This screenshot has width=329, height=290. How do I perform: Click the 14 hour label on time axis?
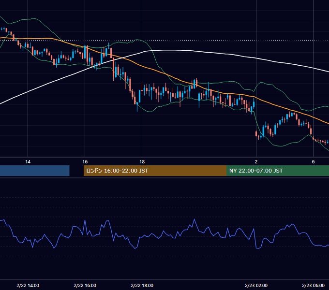(x=28, y=162)
